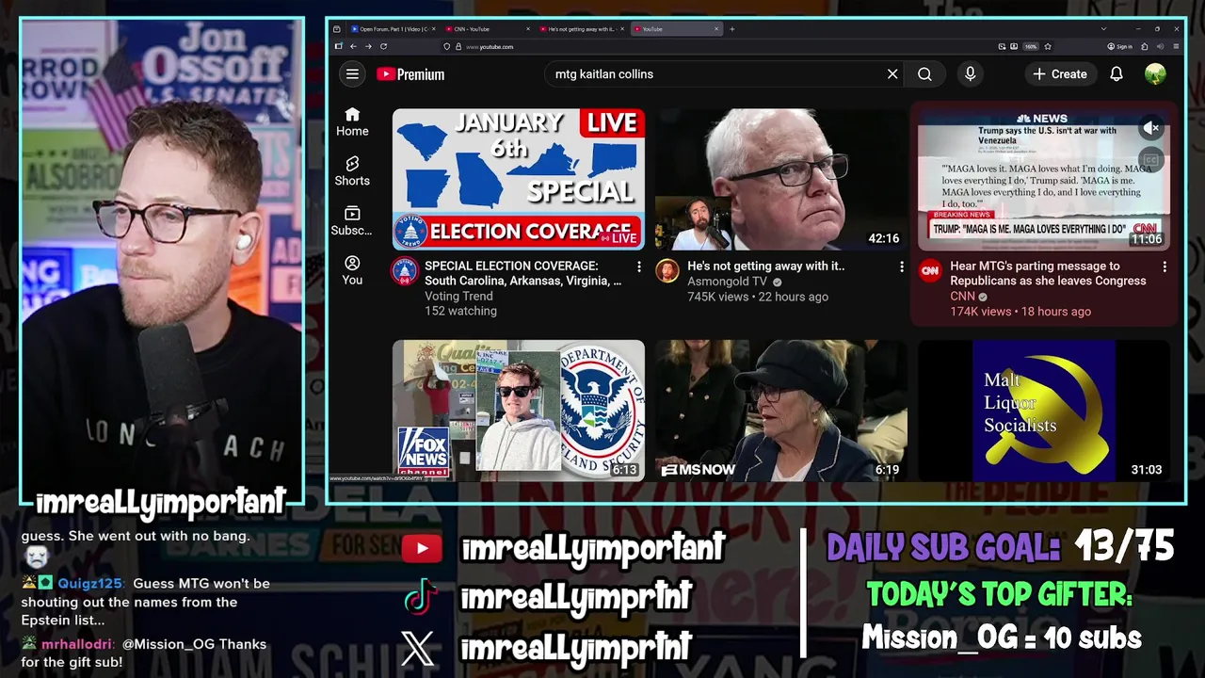This screenshot has width=1205, height=678.
Task: Go to the Voting Trend channel name
Action: tap(458, 296)
